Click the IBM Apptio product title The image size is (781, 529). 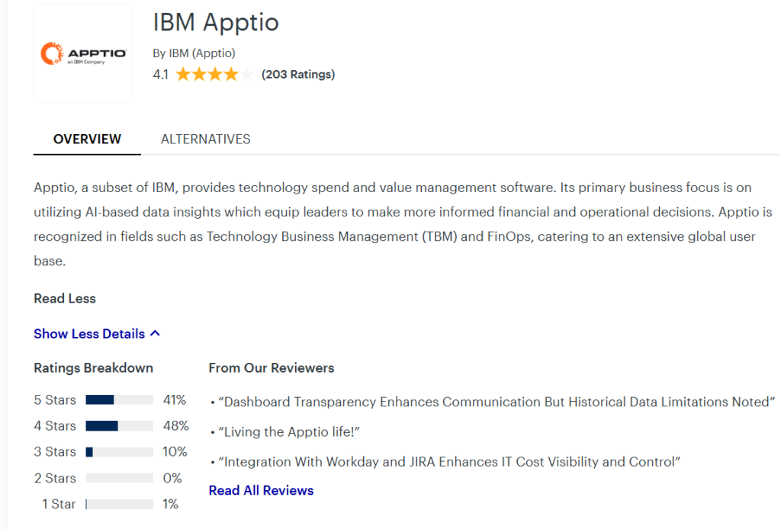coord(216,23)
